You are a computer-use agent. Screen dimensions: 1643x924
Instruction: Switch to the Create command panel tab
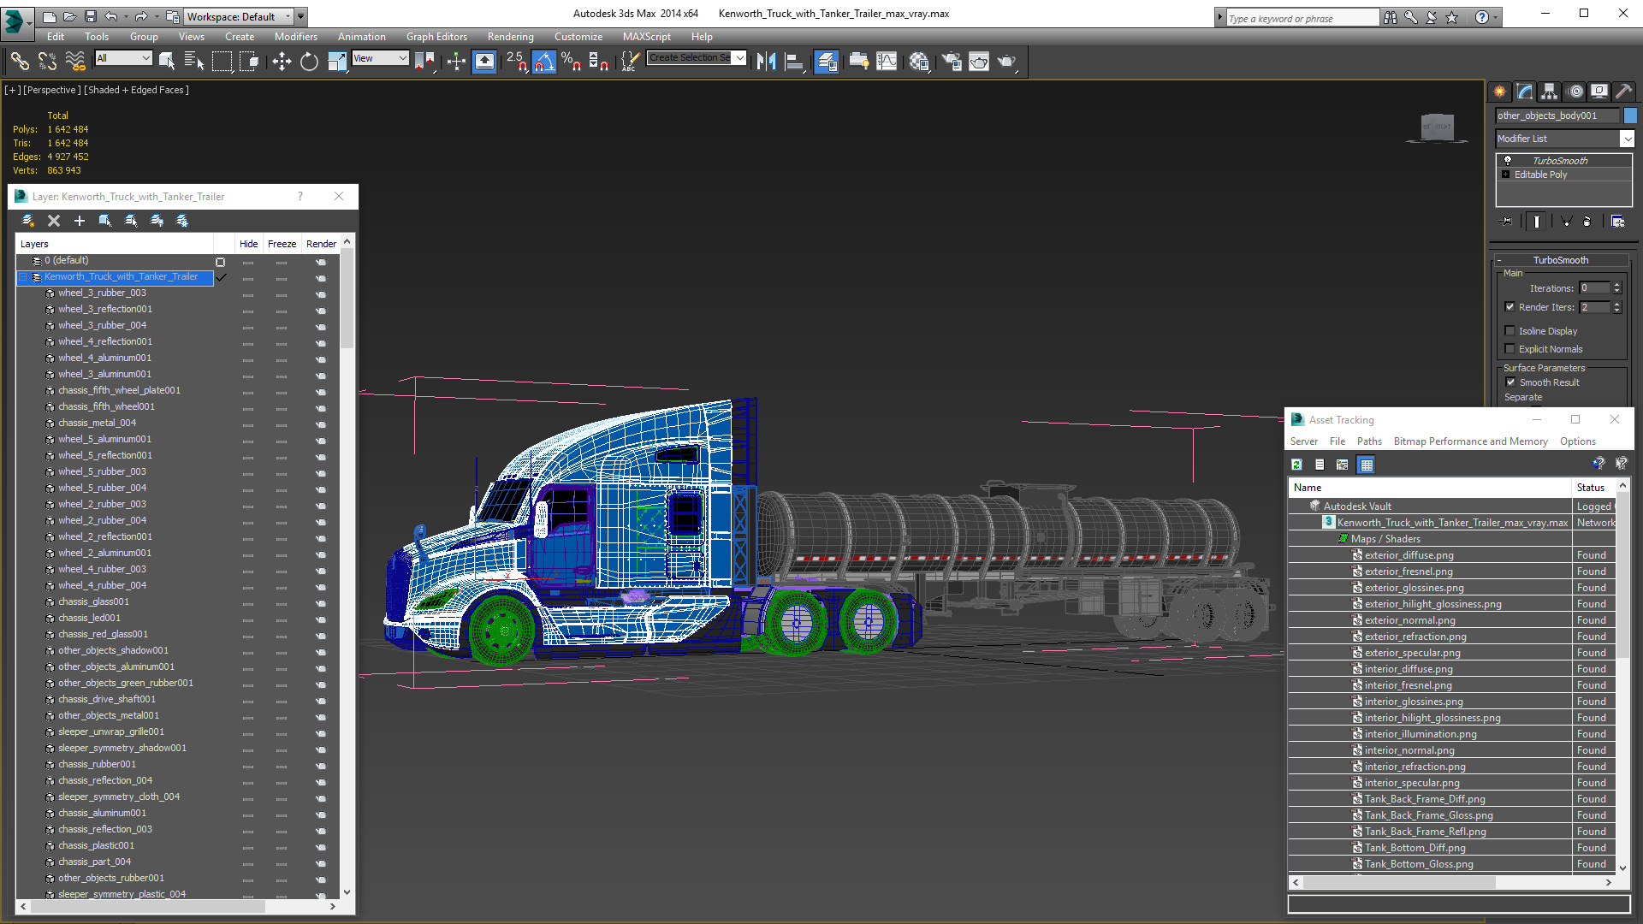[x=1500, y=92]
